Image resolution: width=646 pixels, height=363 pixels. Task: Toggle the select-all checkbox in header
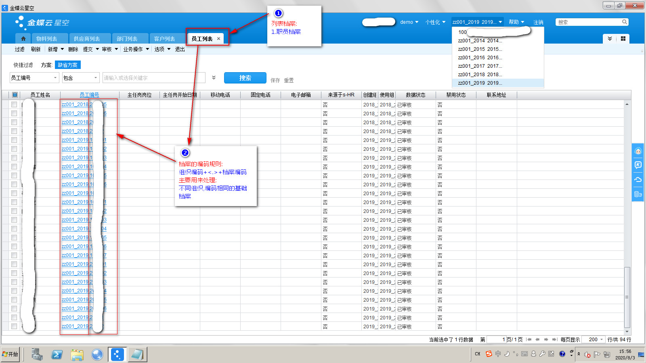(15, 95)
